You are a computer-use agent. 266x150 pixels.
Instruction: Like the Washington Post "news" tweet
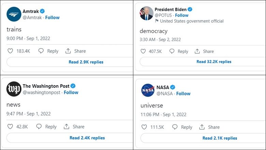coord(10,126)
